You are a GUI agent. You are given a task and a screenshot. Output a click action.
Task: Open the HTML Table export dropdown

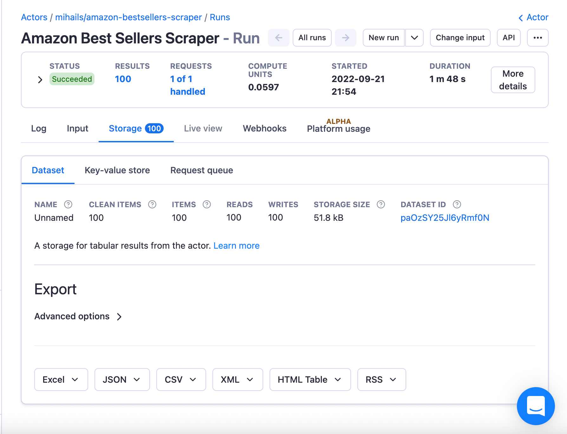(310, 380)
